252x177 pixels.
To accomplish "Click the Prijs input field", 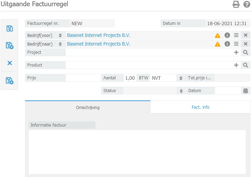I will click(83, 78).
